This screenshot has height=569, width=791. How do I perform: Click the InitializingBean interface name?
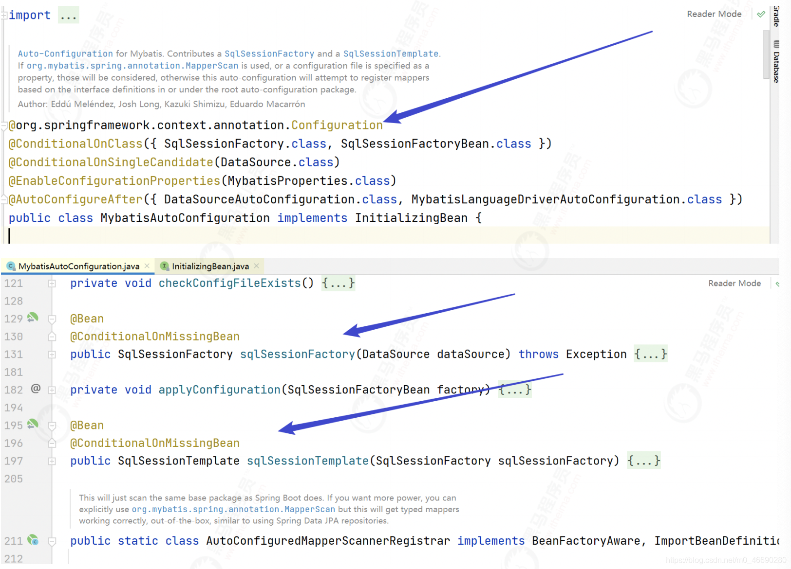411,218
